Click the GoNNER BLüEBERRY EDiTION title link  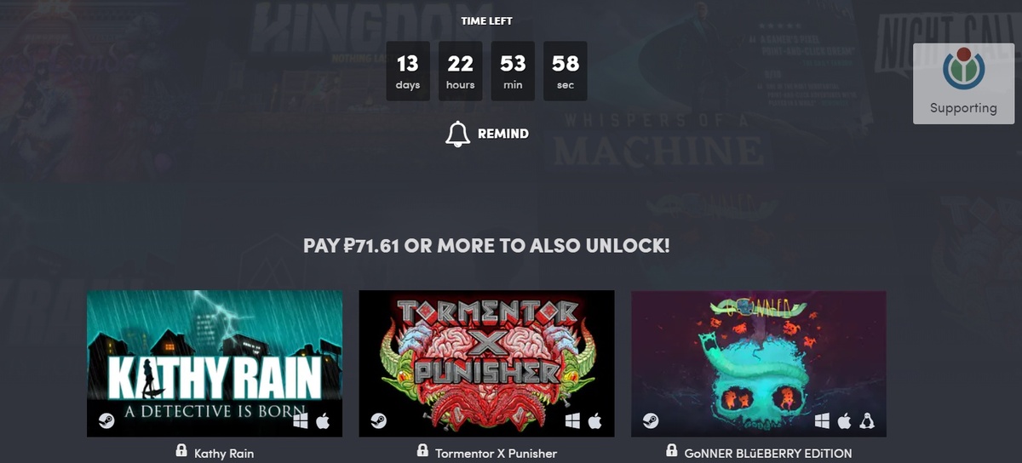point(768,453)
